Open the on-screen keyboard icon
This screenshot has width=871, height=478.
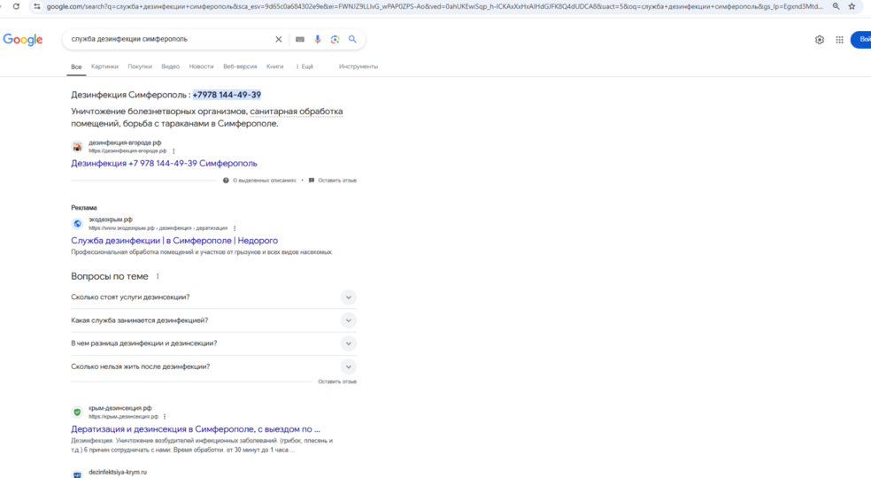click(300, 40)
